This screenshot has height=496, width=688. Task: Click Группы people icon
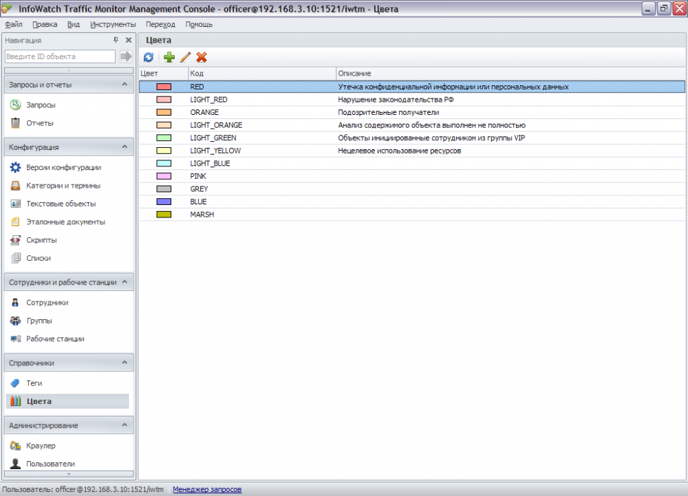pyautogui.click(x=15, y=321)
